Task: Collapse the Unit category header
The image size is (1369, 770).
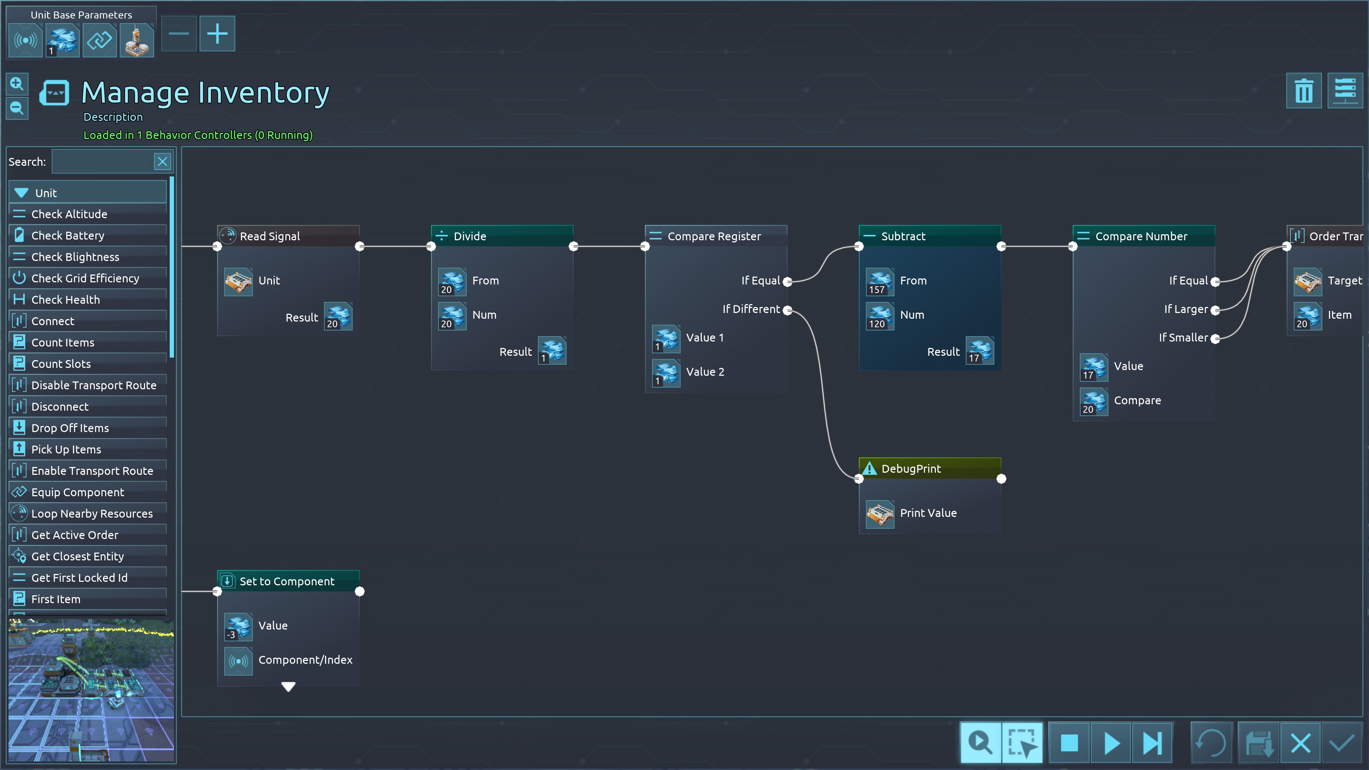Action: pos(88,193)
